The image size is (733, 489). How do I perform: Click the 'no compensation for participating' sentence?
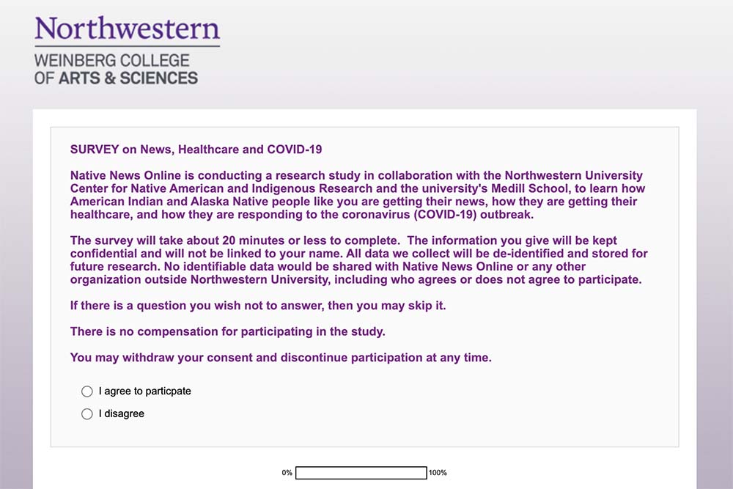pyautogui.click(x=228, y=332)
